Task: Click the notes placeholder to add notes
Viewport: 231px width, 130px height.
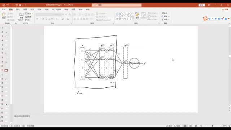Action: (22, 116)
